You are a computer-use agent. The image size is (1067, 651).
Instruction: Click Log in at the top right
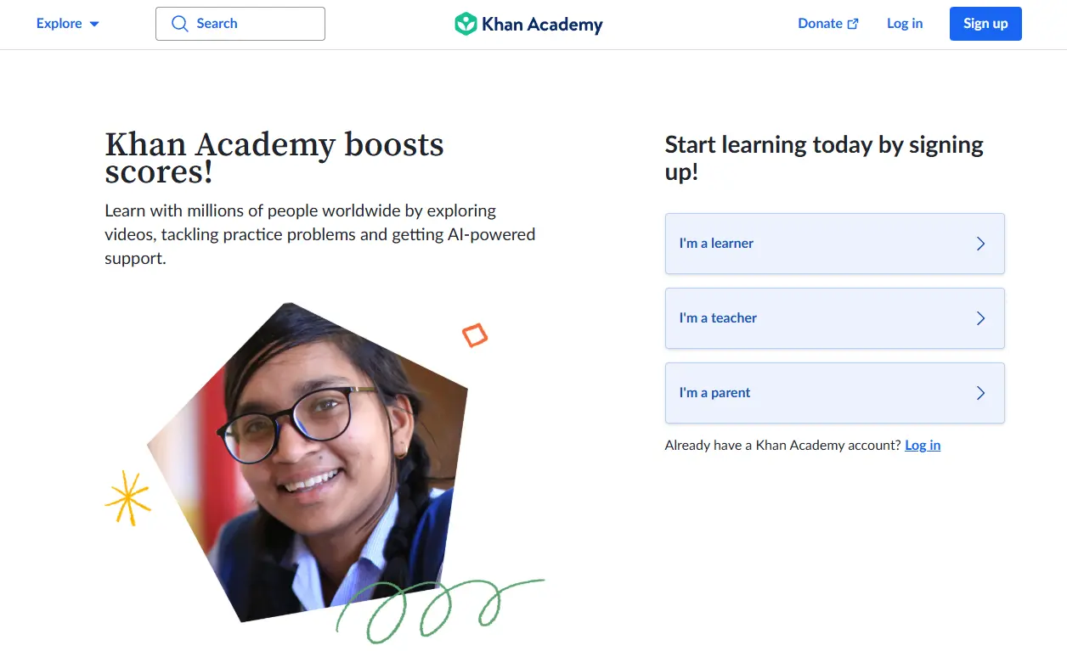904,23
